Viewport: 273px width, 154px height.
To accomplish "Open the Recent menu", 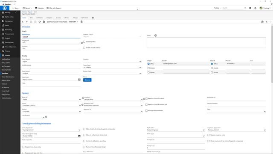I will tap(27, 8).
